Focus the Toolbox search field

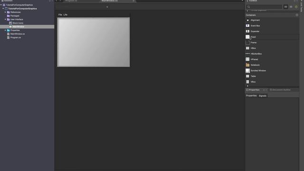pos(264,7)
